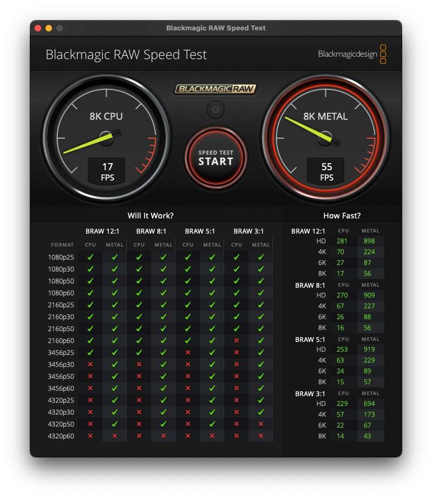The image size is (432, 497).
Task: Click the 2160p60 BRAW 3:1 METAL checkmark
Action: tap(261, 340)
